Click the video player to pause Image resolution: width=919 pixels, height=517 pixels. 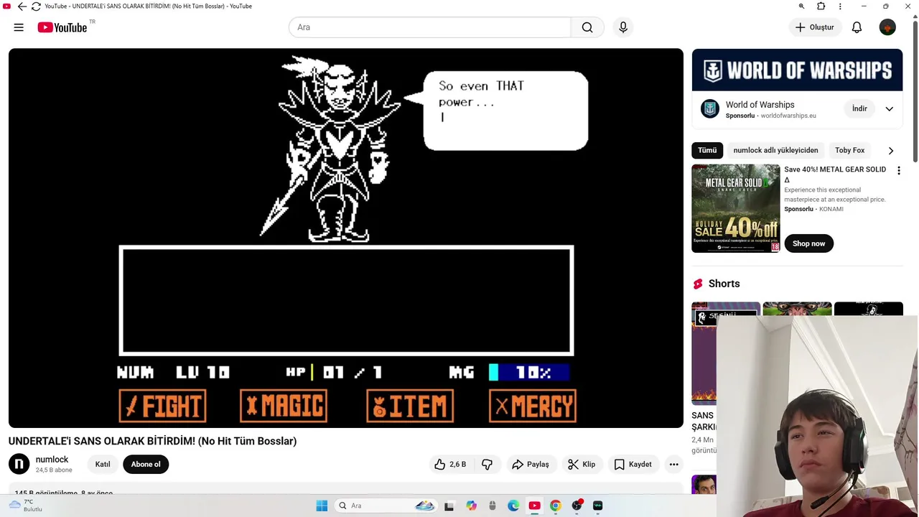click(346, 238)
